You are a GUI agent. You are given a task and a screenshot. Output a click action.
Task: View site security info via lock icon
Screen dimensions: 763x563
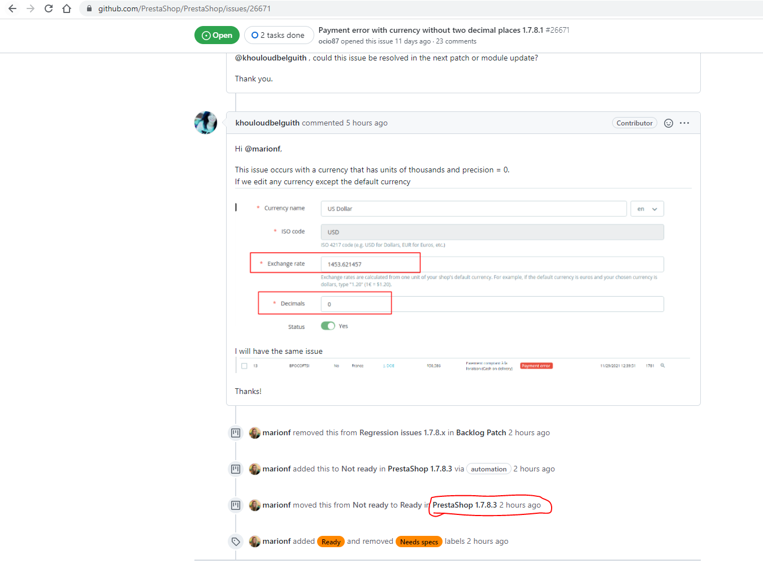click(89, 8)
